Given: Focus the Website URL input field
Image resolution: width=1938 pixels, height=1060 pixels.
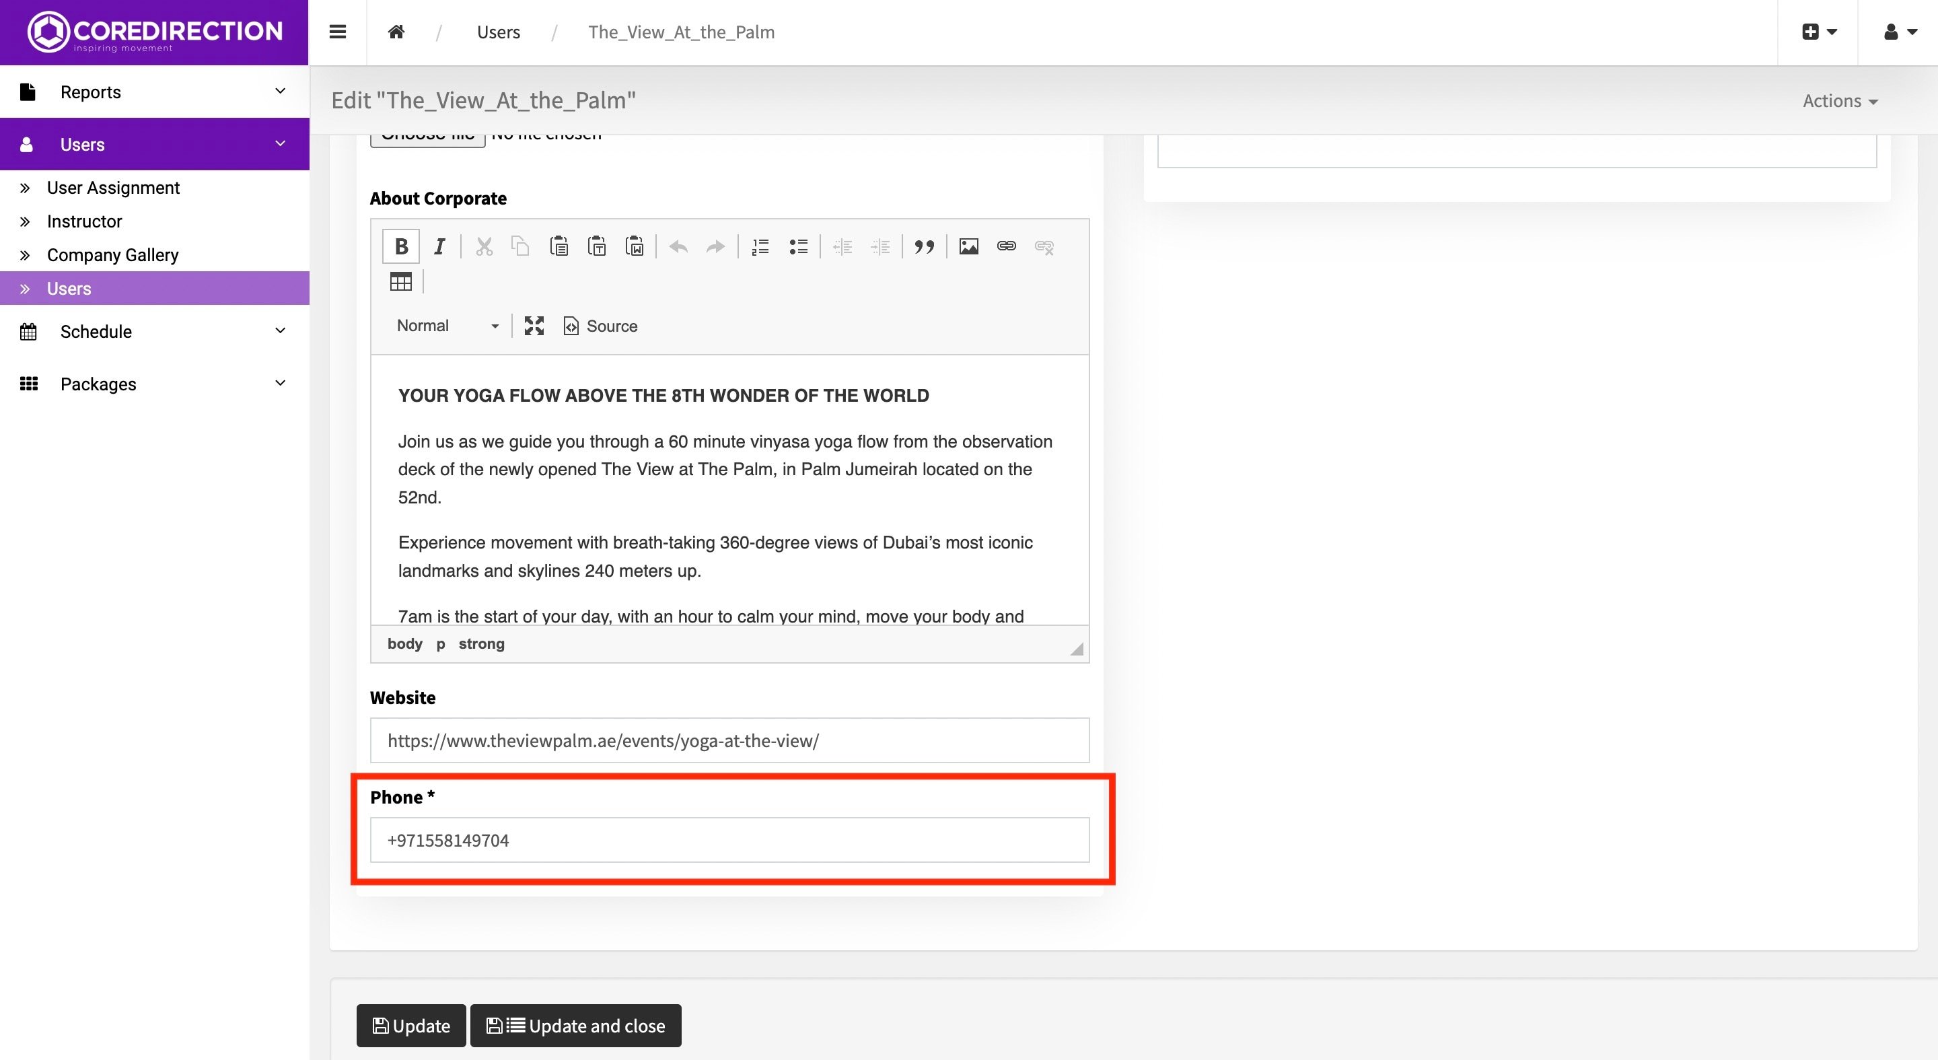Looking at the screenshot, I should click(x=729, y=740).
